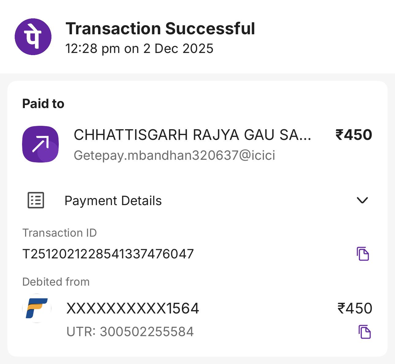This screenshot has width=395, height=364.
Task: Copy the UTR number
Action: pyautogui.click(x=364, y=332)
